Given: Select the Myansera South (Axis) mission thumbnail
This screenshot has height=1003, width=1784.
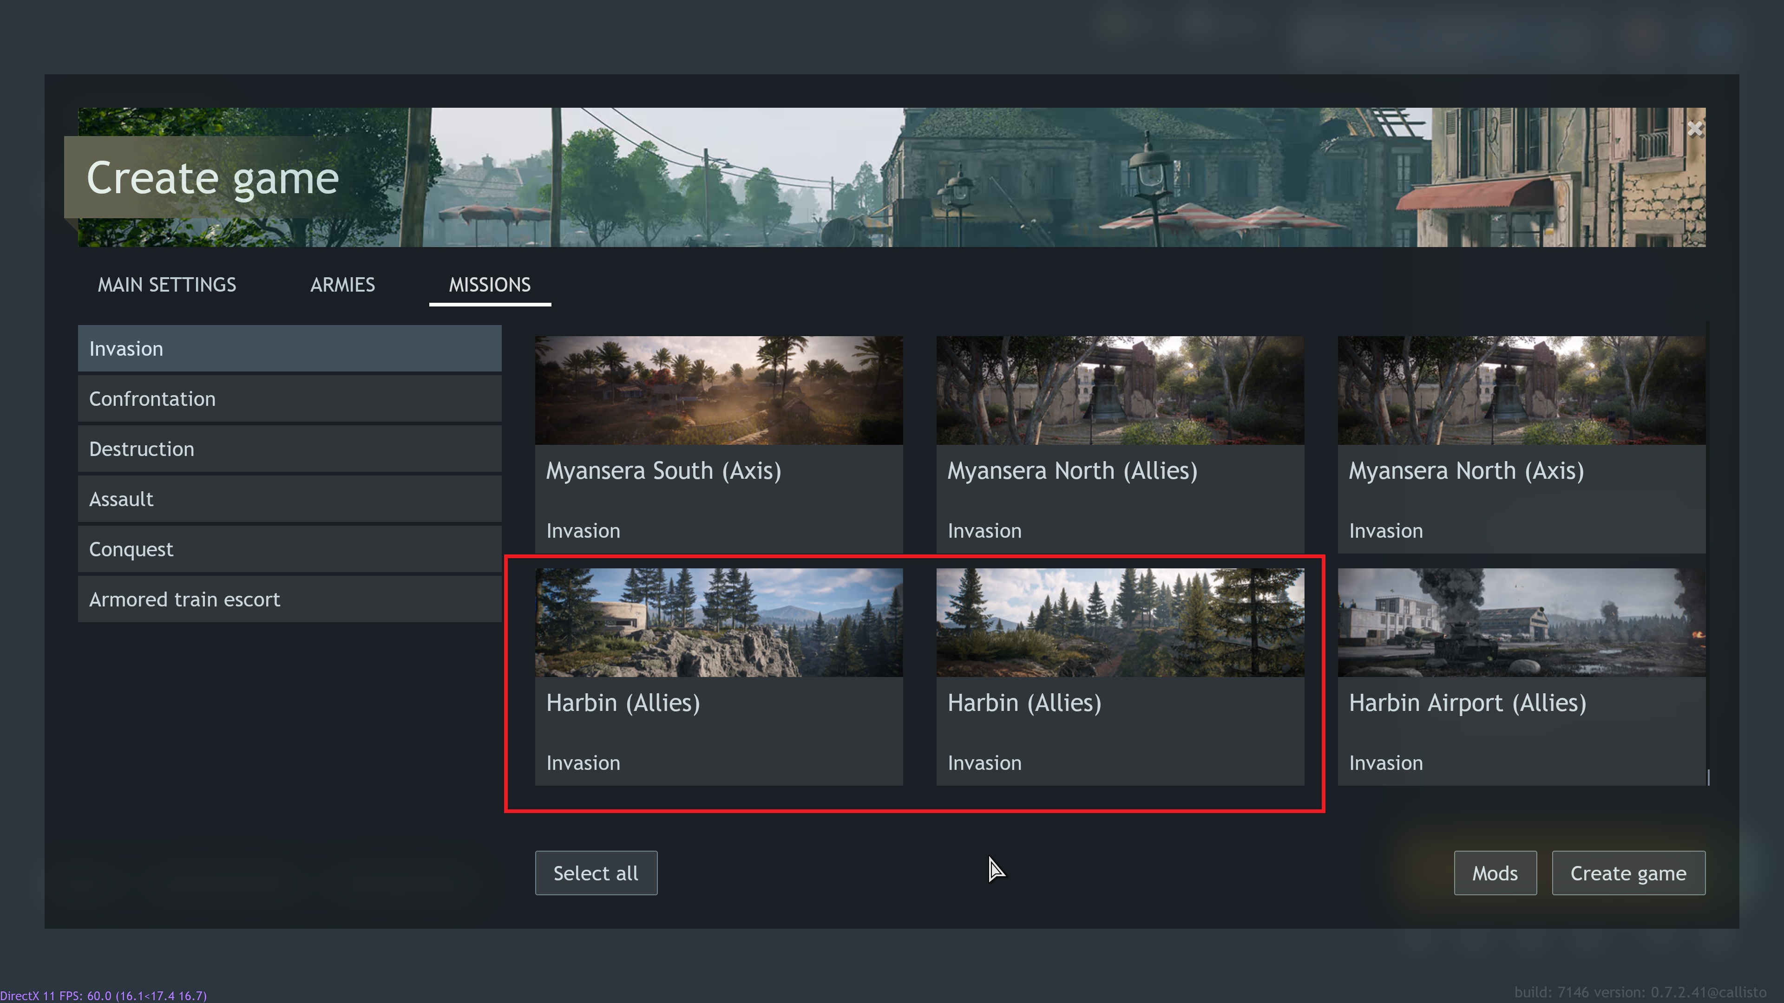Looking at the screenshot, I should [718, 391].
